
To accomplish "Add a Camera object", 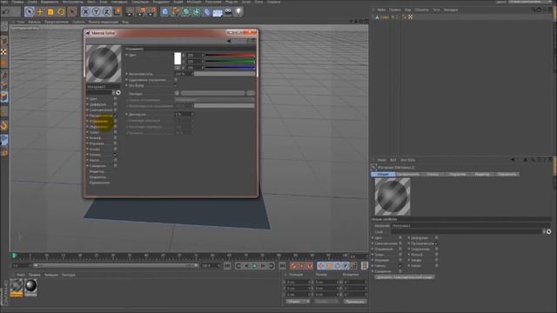I will [228, 11].
